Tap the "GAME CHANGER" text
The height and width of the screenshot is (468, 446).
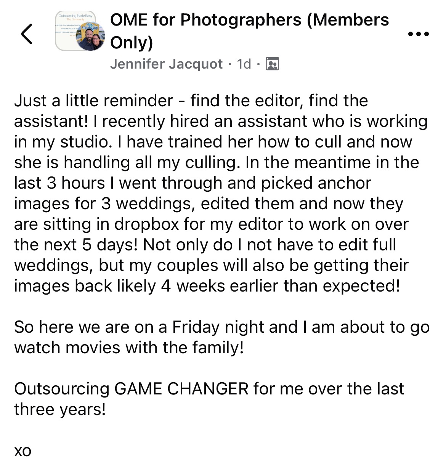tap(181, 389)
